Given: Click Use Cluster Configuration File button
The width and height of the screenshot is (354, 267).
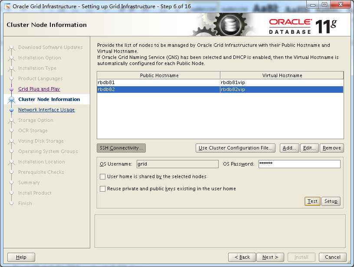Looking at the screenshot, I should point(236,148).
